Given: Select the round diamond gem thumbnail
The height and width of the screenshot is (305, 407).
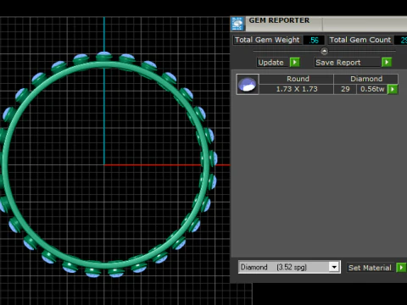Looking at the screenshot, I should coord(248,84).
